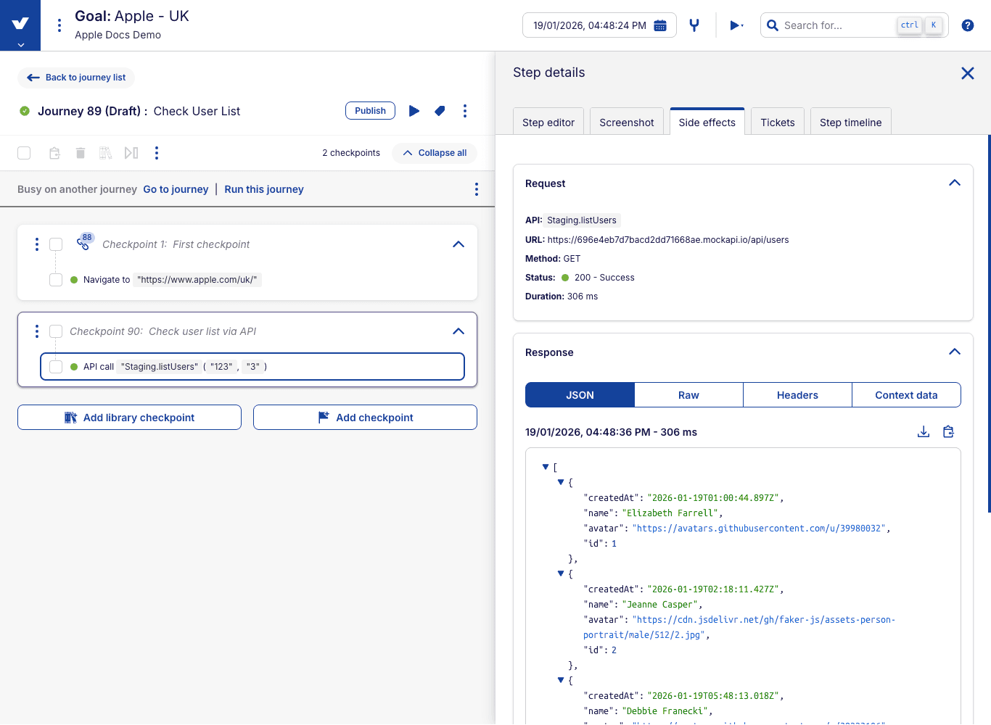Open the execute goal play dropdown

736,25
